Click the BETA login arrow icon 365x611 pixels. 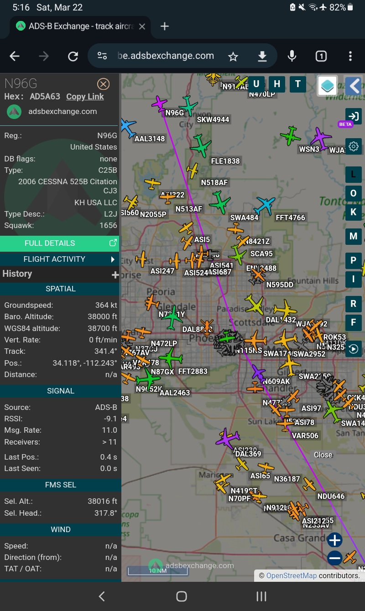[x=354, y=116]
